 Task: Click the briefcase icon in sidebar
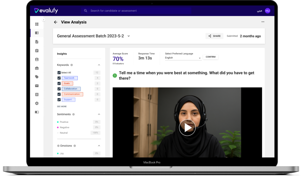coord(37,68)
